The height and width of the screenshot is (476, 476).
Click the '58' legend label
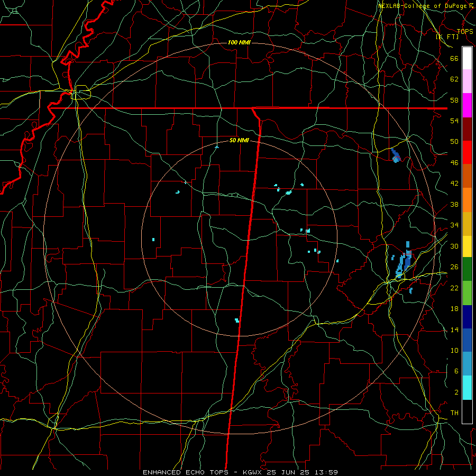454,100
